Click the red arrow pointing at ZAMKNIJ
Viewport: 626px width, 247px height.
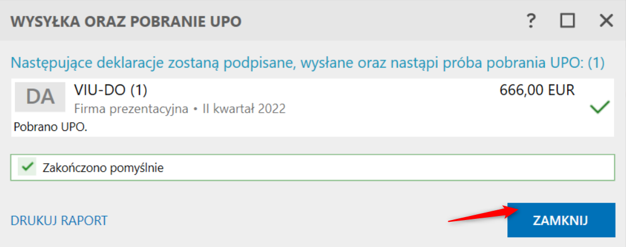click(x=482, y=215)
